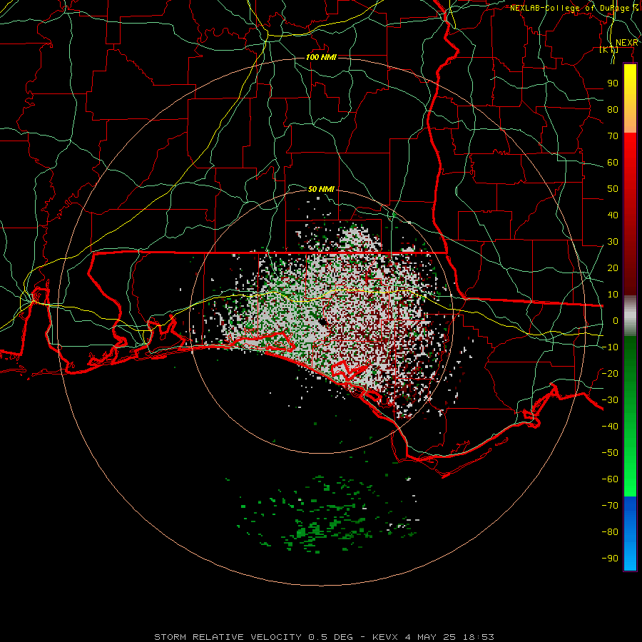Click the 70 value on the velocity scale
The image size is (642, 642).
[613, 136]
